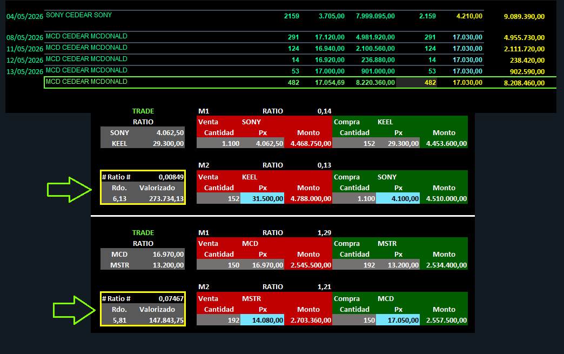Select the 2159 SONY quantity cell
This screenshot has width=564, height=354.
291,16
